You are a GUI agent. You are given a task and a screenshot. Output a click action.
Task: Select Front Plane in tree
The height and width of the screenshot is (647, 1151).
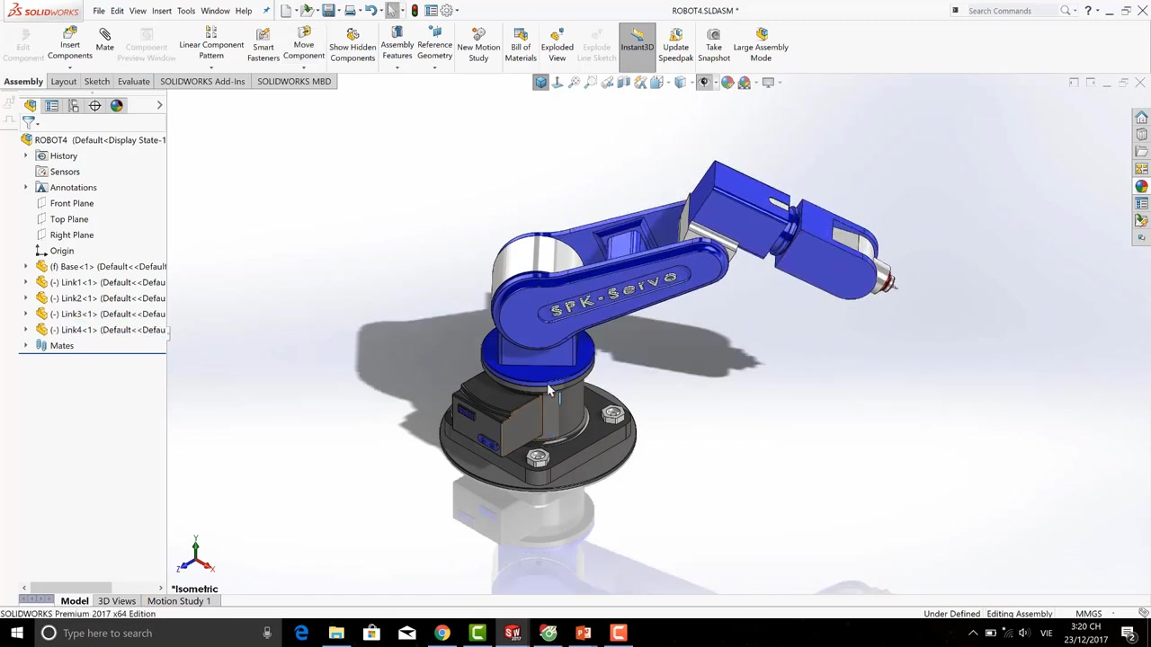tap(72, 203)
